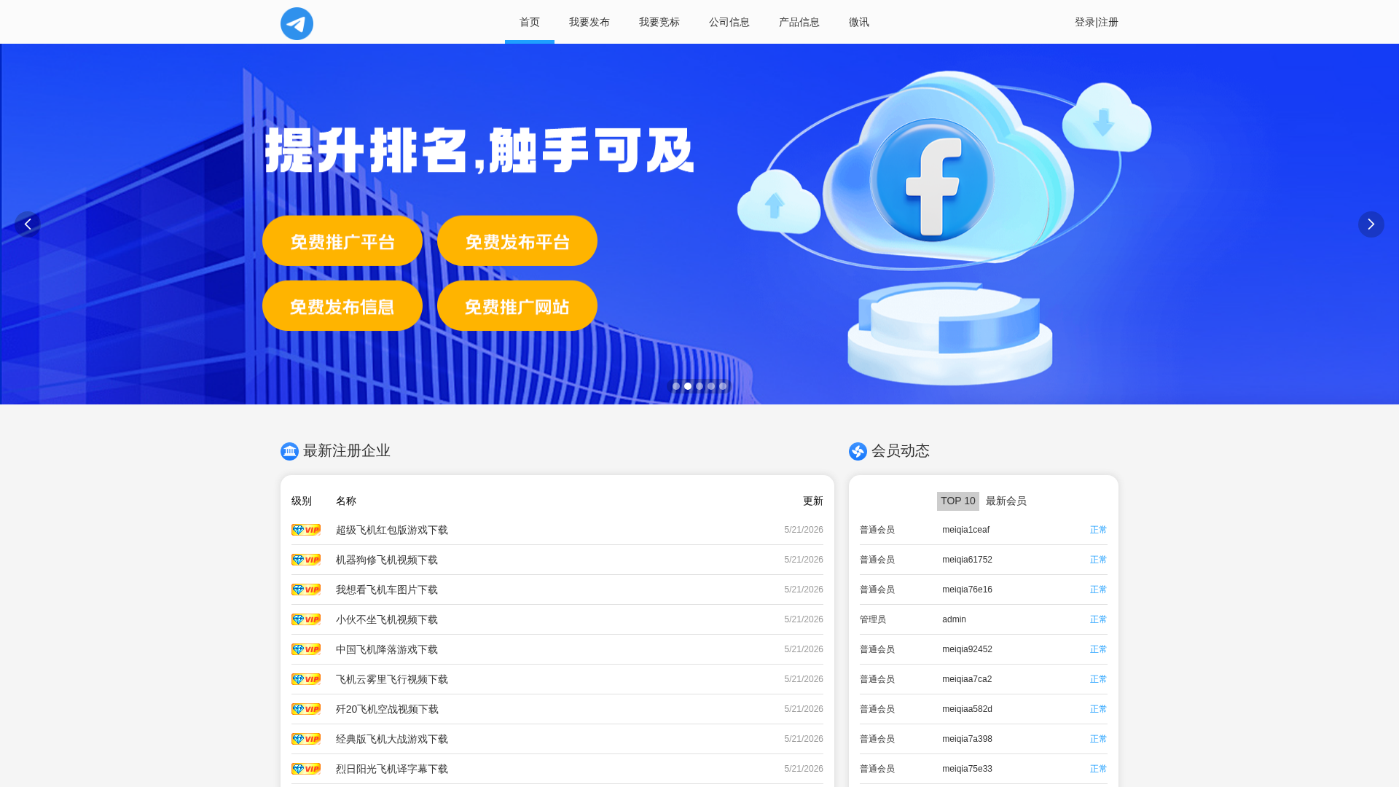Click the Telegram paper-plane logo
This screenshot has width=1399, height=787.
(297, 23)
